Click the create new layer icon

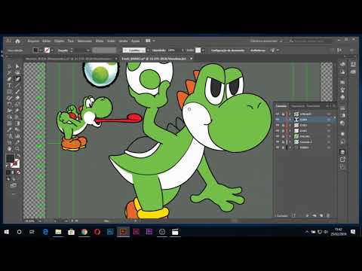click(321, 215)
